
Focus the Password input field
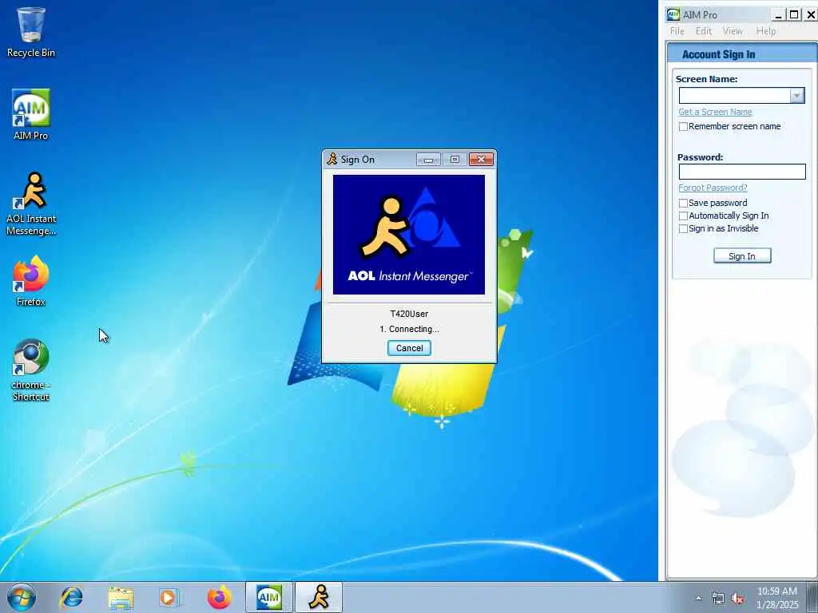pyautogui.click(x=742, y=172)
